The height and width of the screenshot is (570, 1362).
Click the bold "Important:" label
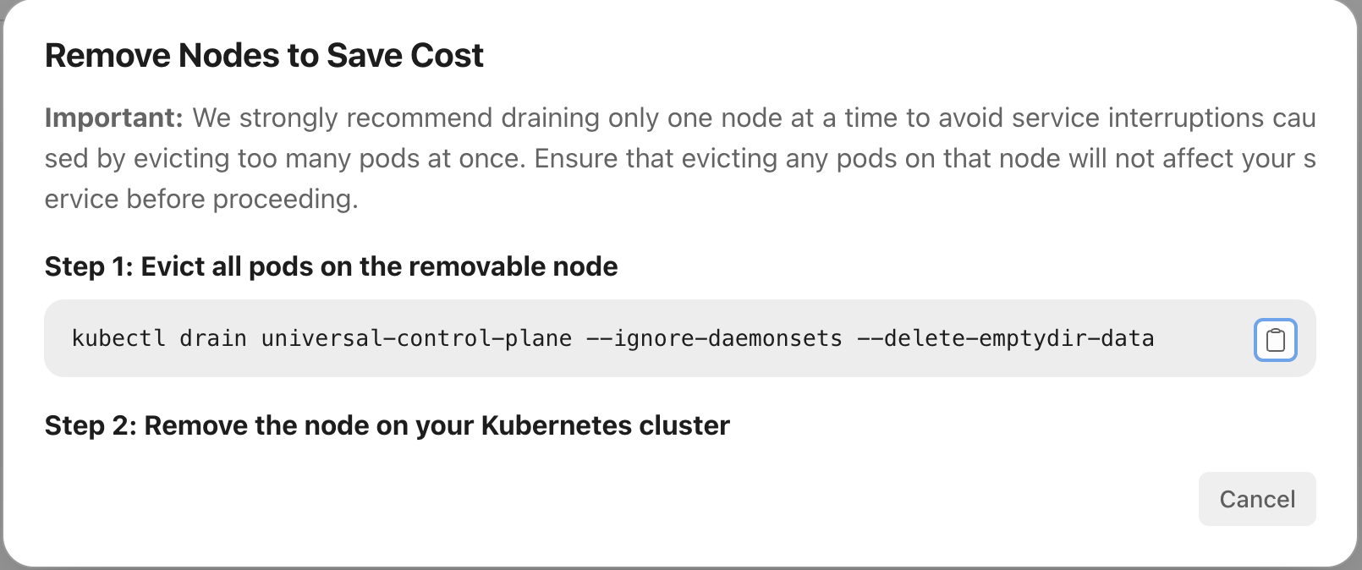point(113,118)
